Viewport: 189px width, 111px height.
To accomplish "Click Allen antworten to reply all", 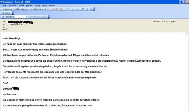I will 21,9.
